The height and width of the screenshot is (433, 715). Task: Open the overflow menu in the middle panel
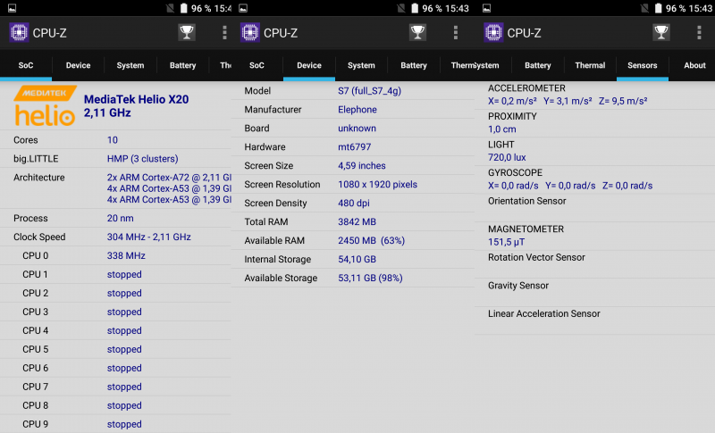click(x=455, y=32)
